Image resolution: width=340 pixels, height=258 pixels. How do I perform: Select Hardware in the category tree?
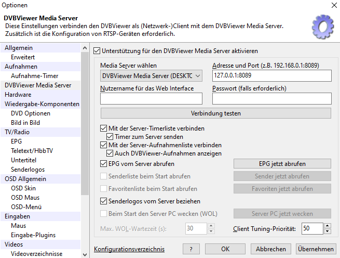[18, 95]
